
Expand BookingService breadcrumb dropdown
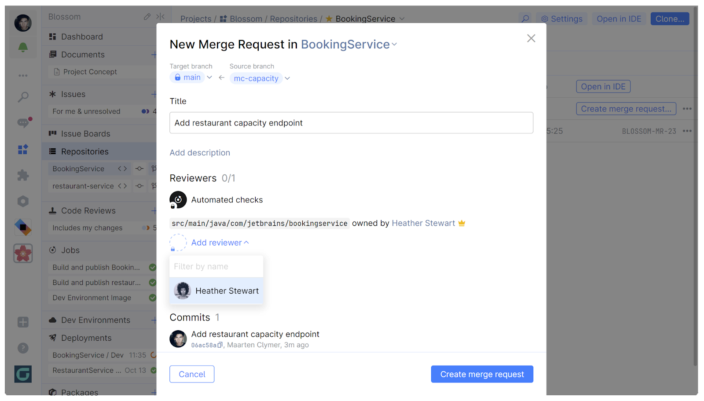(402, 19)
